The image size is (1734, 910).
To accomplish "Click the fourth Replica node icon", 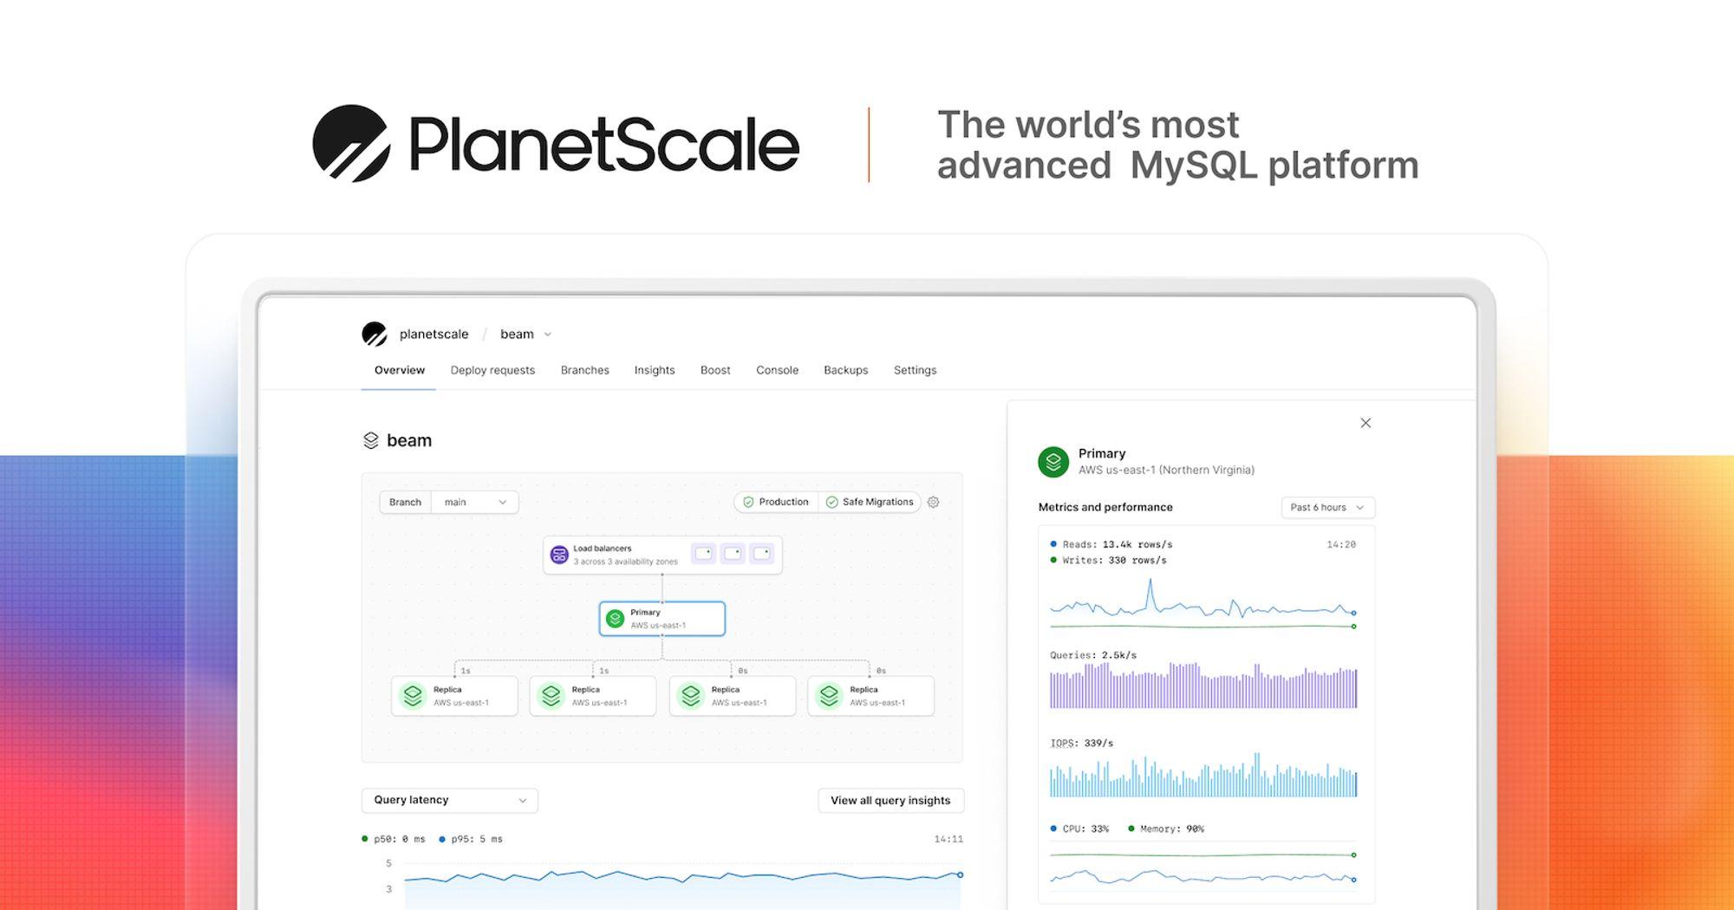I will (x=829, y=696).
